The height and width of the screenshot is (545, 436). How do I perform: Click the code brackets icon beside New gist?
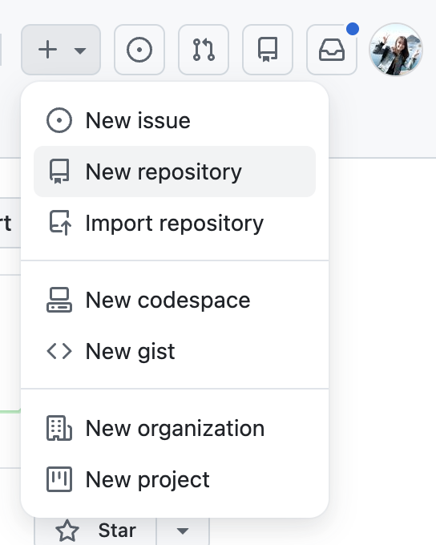(59, 351)
